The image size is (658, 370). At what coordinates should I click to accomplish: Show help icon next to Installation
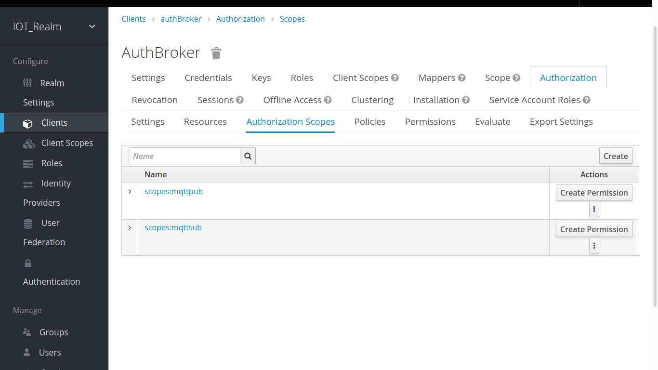(466, 100)
